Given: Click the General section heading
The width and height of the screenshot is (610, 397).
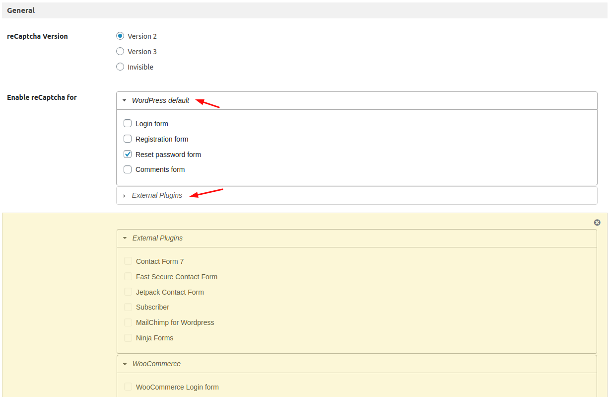Looking at the screenshot, I should [x=21, y=10].
